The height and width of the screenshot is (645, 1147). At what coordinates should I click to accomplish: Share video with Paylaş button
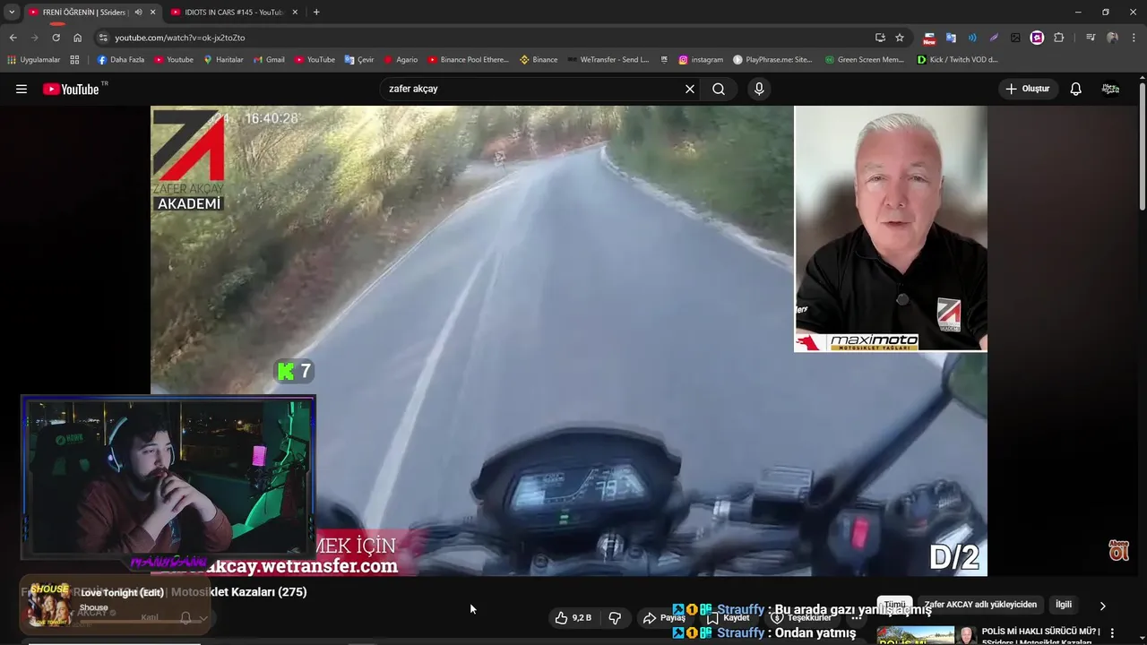pyautogui.click(x=664, y=617)
